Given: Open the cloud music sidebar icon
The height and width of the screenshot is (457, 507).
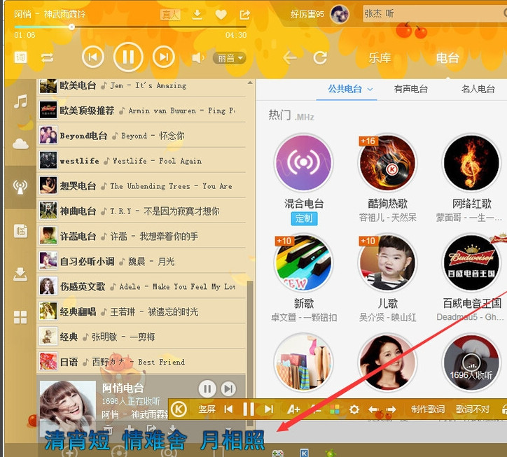Looking at the screenshot, I should (x=21, y=144).
